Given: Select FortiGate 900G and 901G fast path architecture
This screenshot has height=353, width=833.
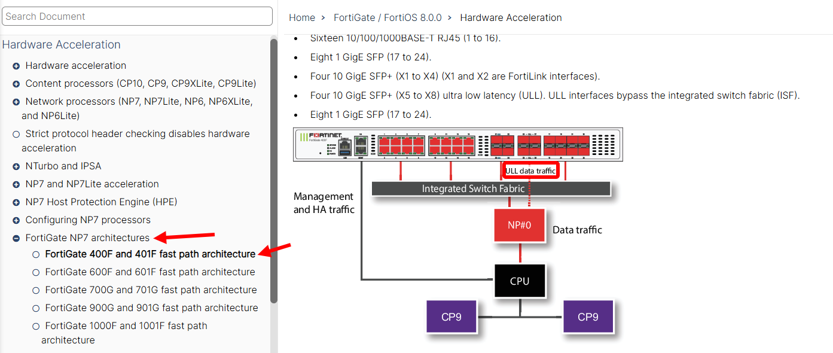Looking at the screenshot, I should [x=151, y=308].
